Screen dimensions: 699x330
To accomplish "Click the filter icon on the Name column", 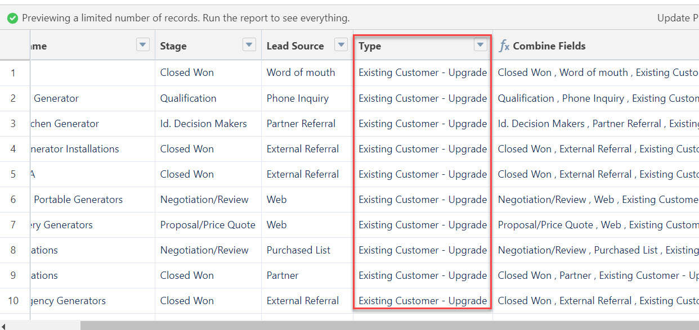I will coord(142,45).
